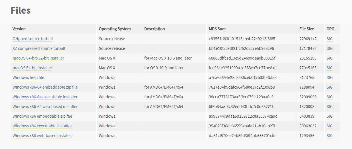This screenshot has width=352, height=149.
Task: Click file size 8173765
Action: click(x=307, y=77)
